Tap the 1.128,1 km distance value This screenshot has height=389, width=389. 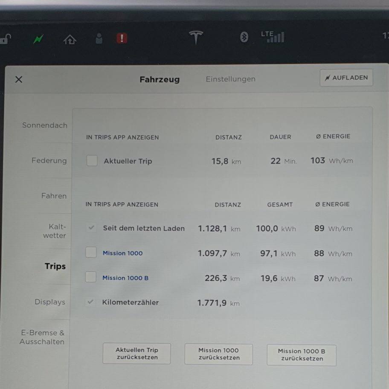tap(219, 229)
